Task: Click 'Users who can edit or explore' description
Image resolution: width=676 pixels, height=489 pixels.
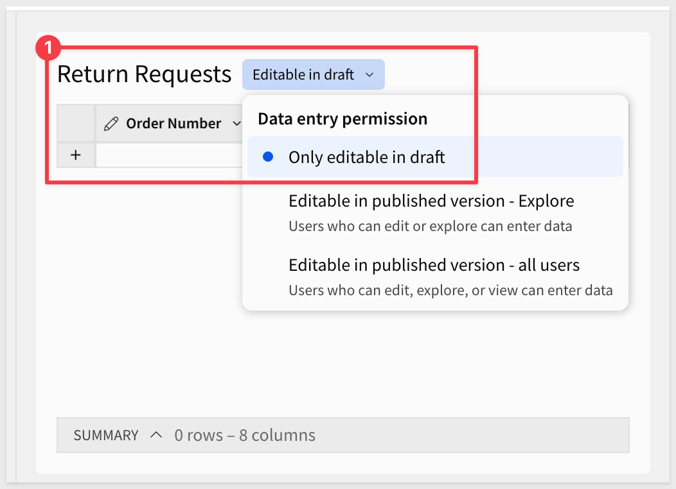Action: click(429, 227)
